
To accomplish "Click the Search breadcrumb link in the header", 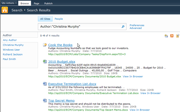I will (17, 10).
